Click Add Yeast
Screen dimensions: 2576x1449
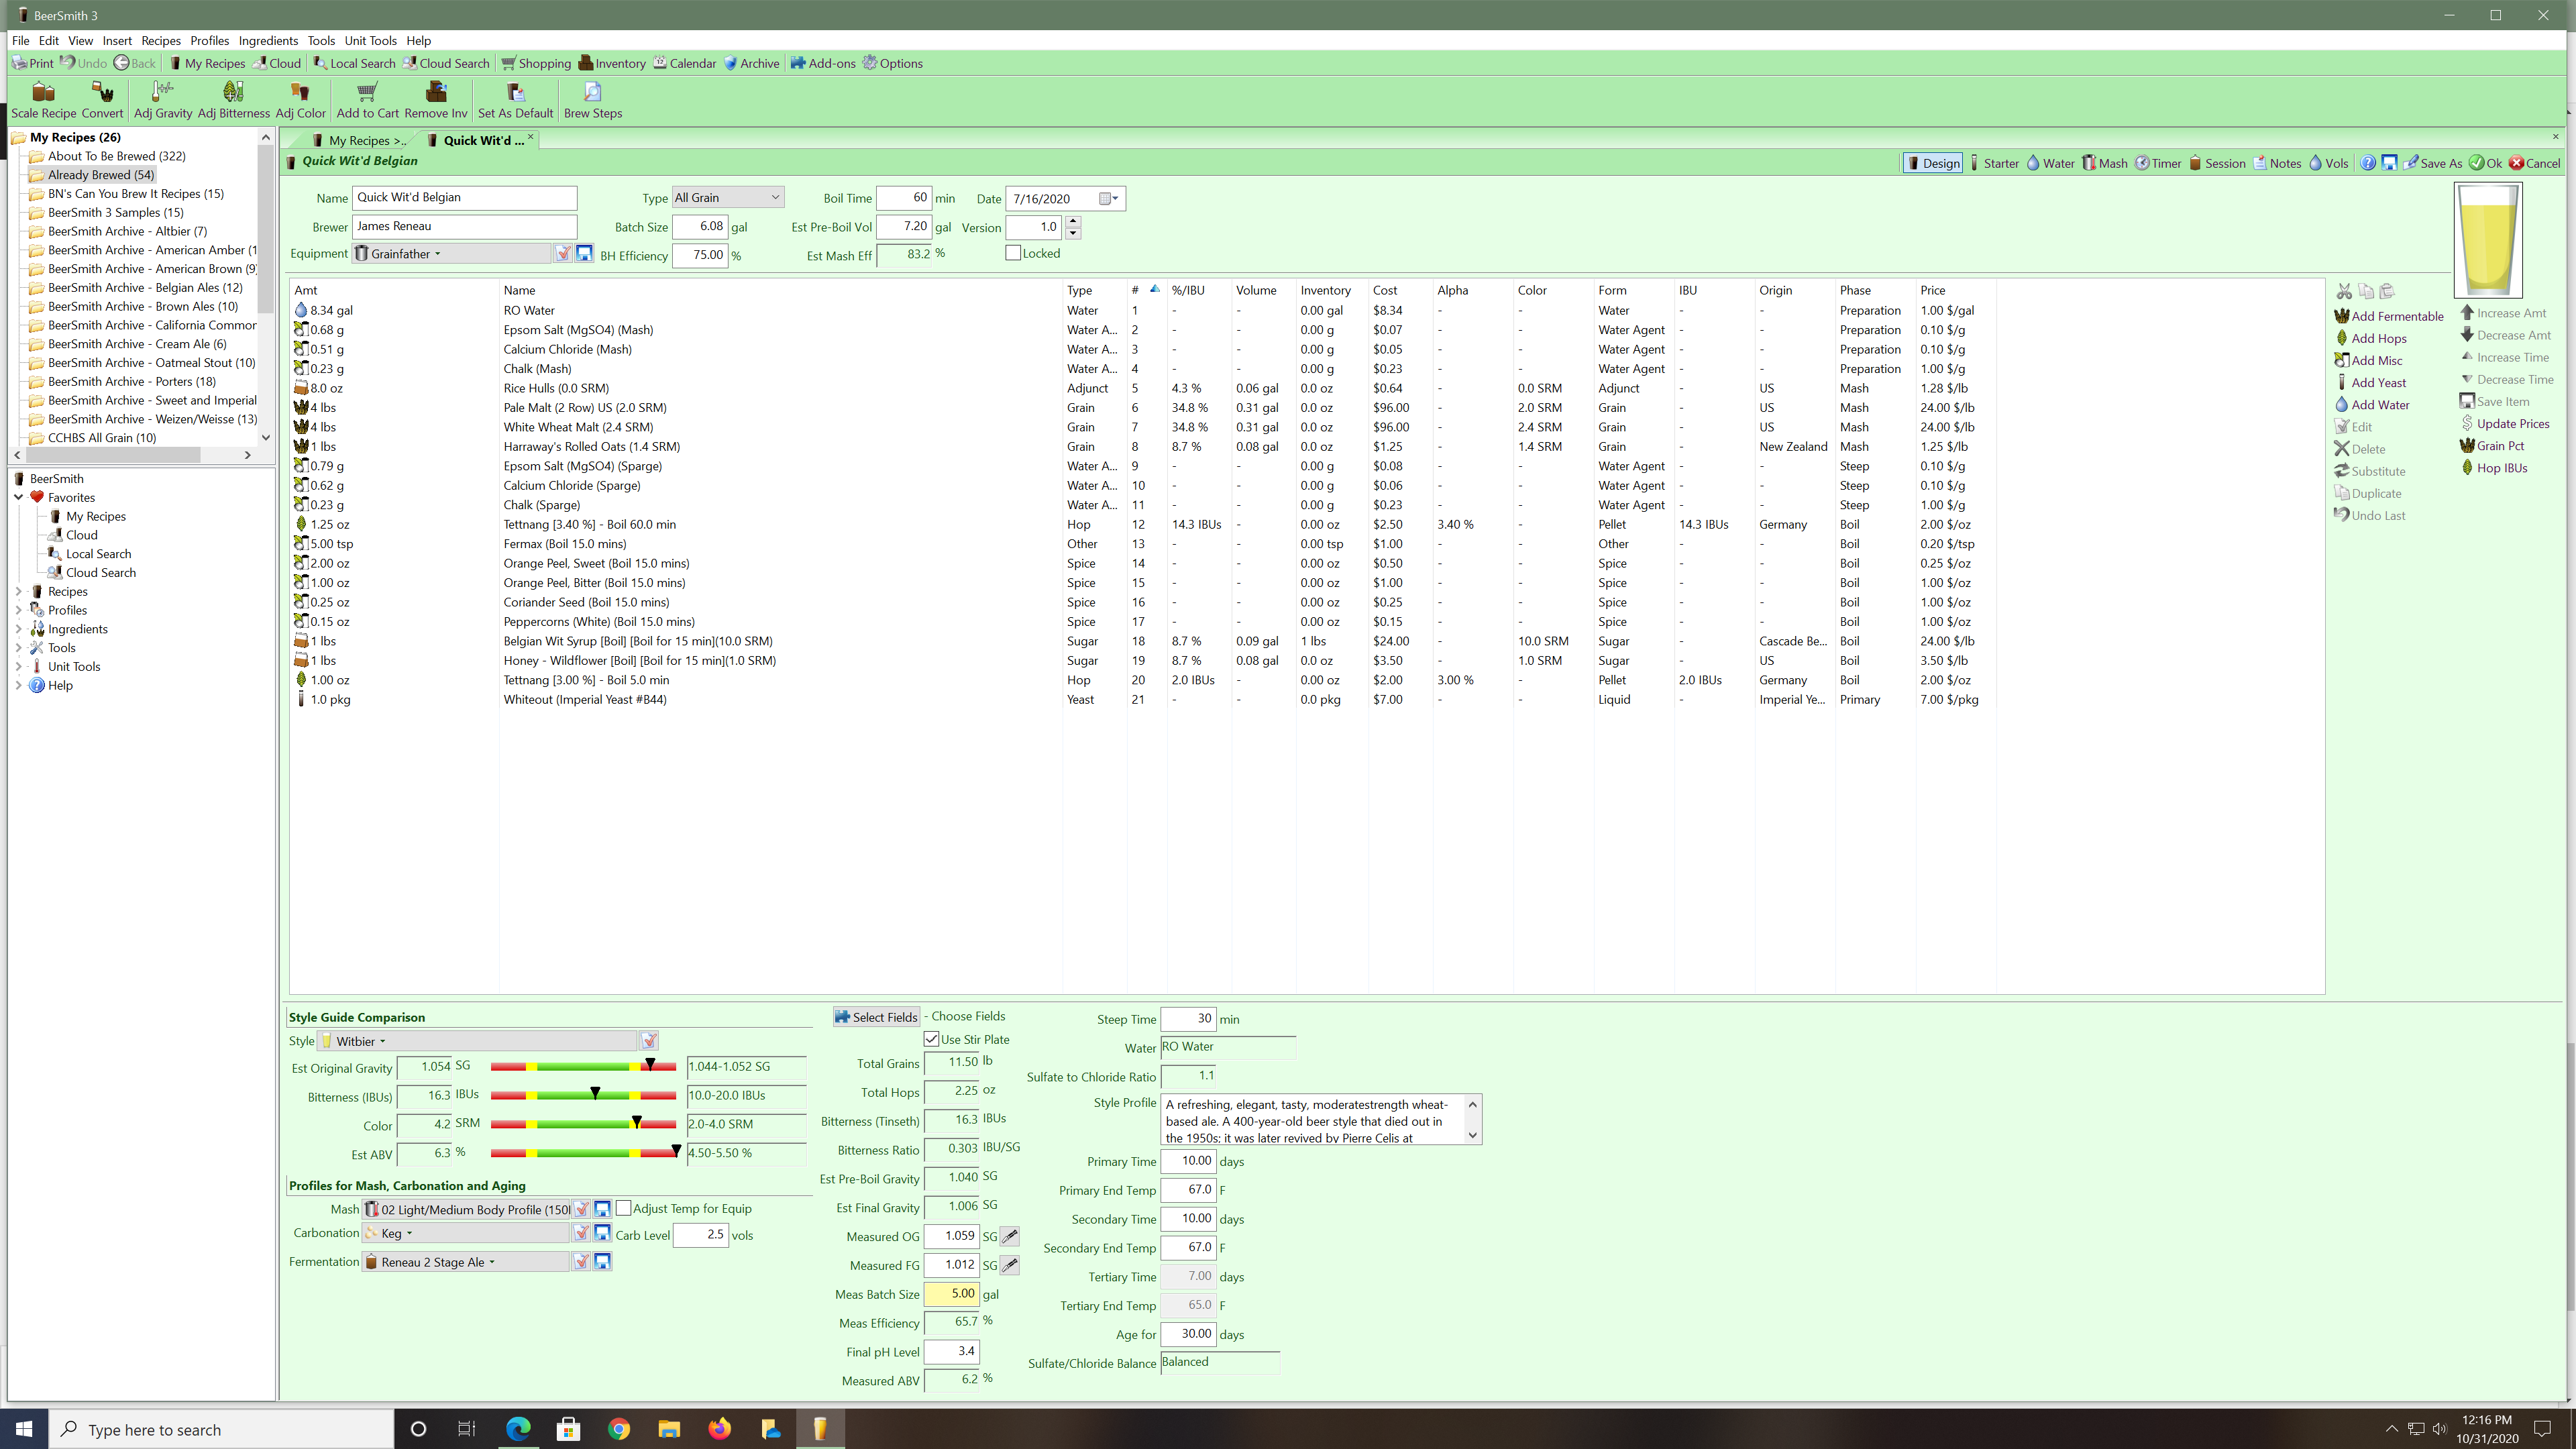(x=2370, y=382)
